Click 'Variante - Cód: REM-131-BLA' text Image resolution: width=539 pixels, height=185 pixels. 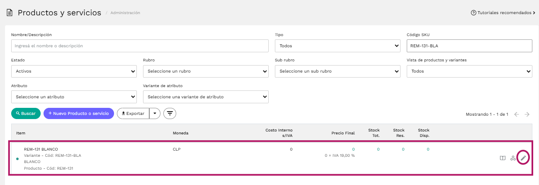point(53,156)
